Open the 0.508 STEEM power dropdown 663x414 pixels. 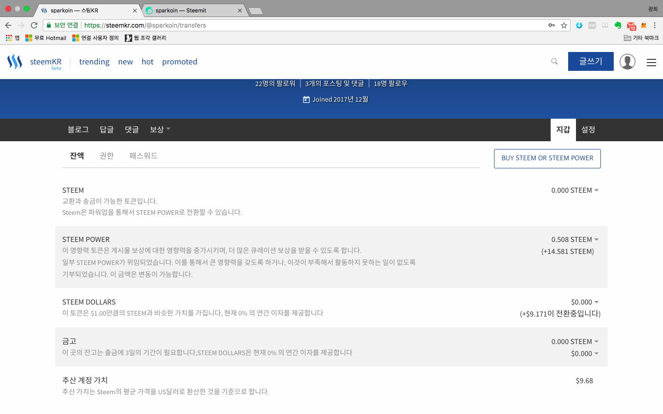[575, 240]
